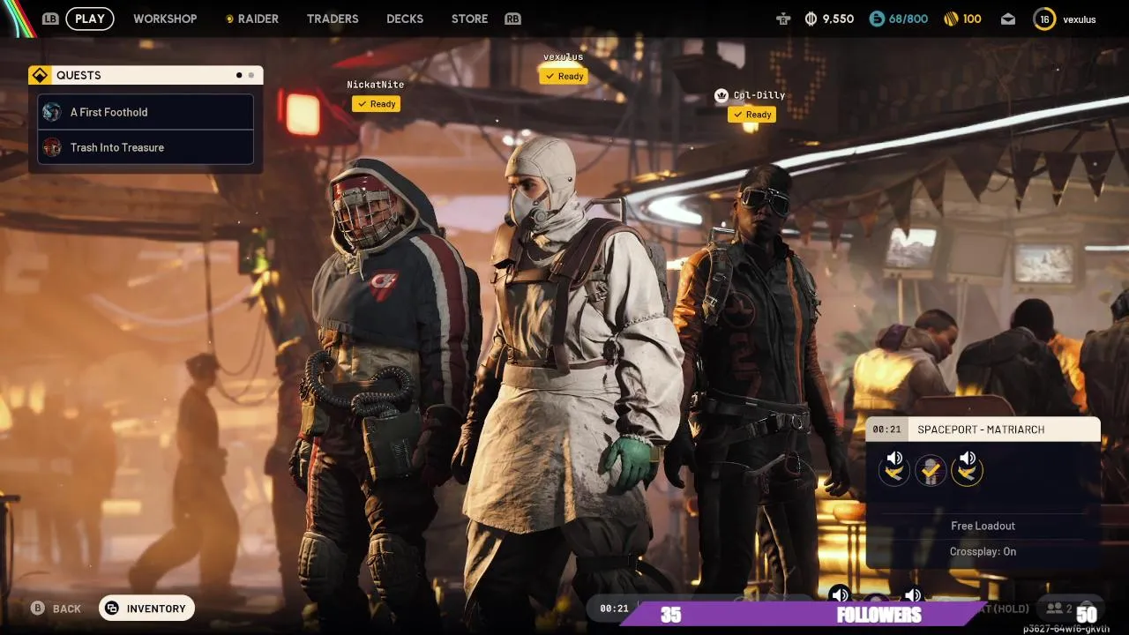Screen dimensions: 1129x635
Task: Select the gold-ringed third squad avatar
Action: point(967,470)
